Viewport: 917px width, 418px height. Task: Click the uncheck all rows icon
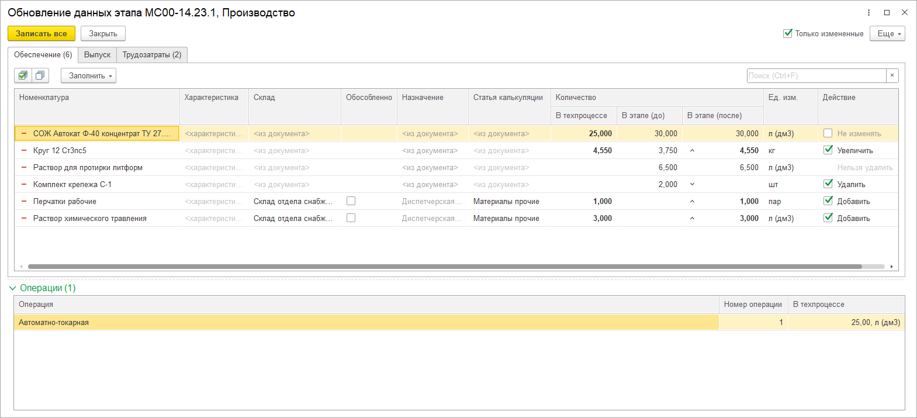40,75
